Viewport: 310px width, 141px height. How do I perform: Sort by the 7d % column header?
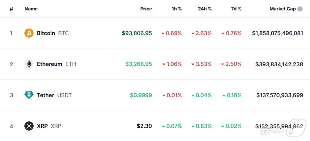(236, 9)
